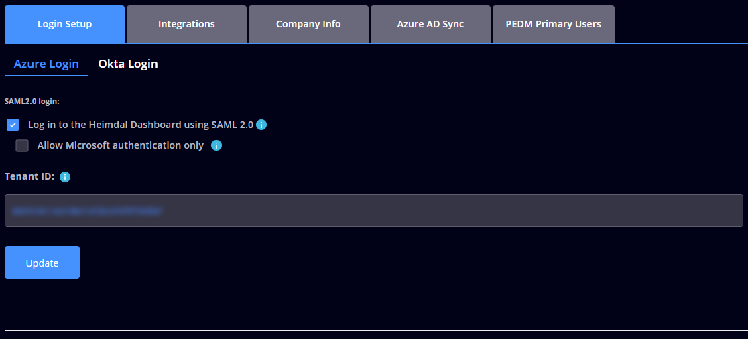Click the 'SAML2.0 login:' heading
This screenshot has height=339, width=748.
[x=32, y=101]
